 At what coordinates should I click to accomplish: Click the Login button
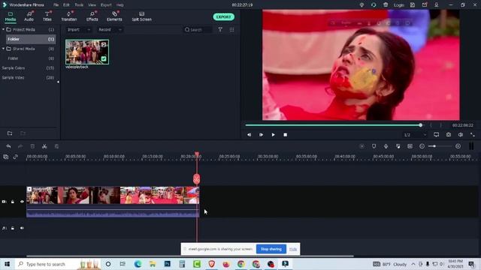coord(399,5)
